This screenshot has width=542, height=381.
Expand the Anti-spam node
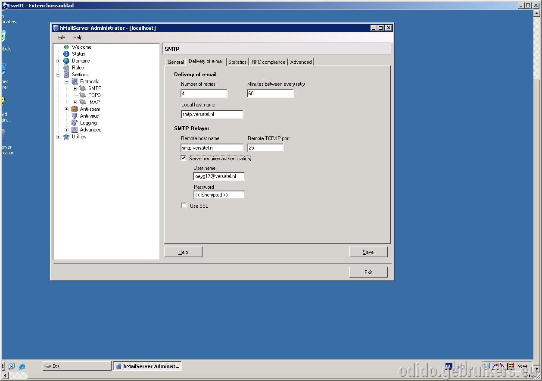(x=67, y=109)
